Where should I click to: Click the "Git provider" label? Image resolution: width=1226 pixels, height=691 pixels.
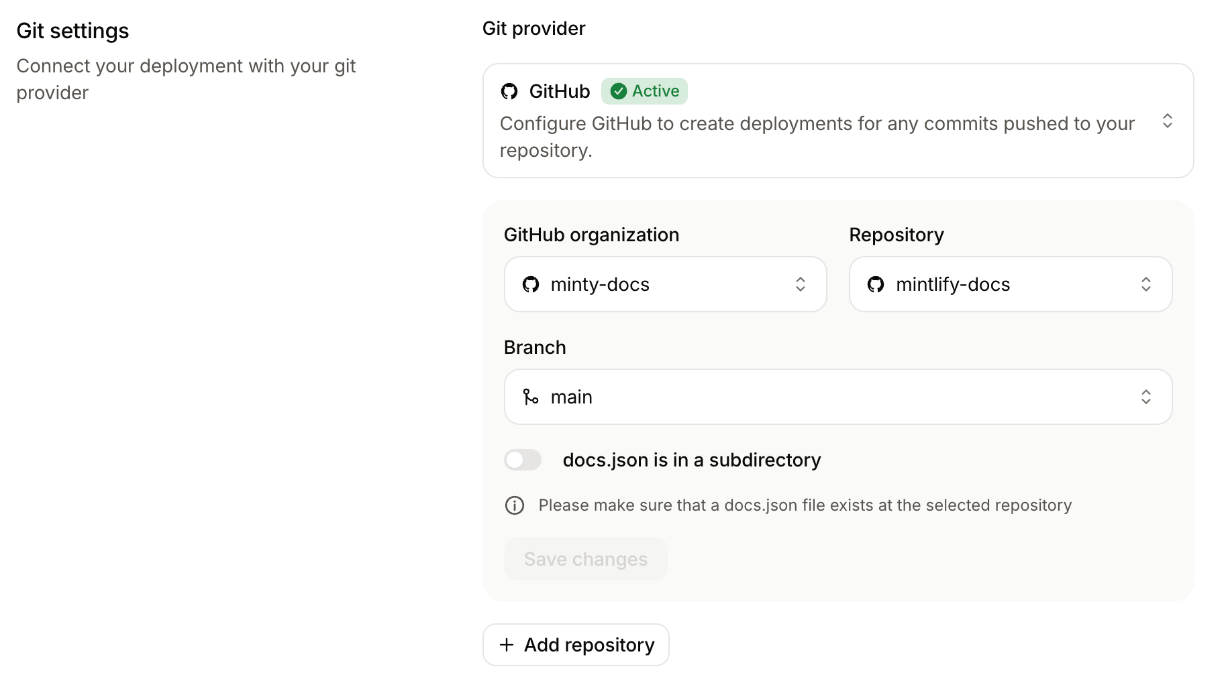click(533, 28)
